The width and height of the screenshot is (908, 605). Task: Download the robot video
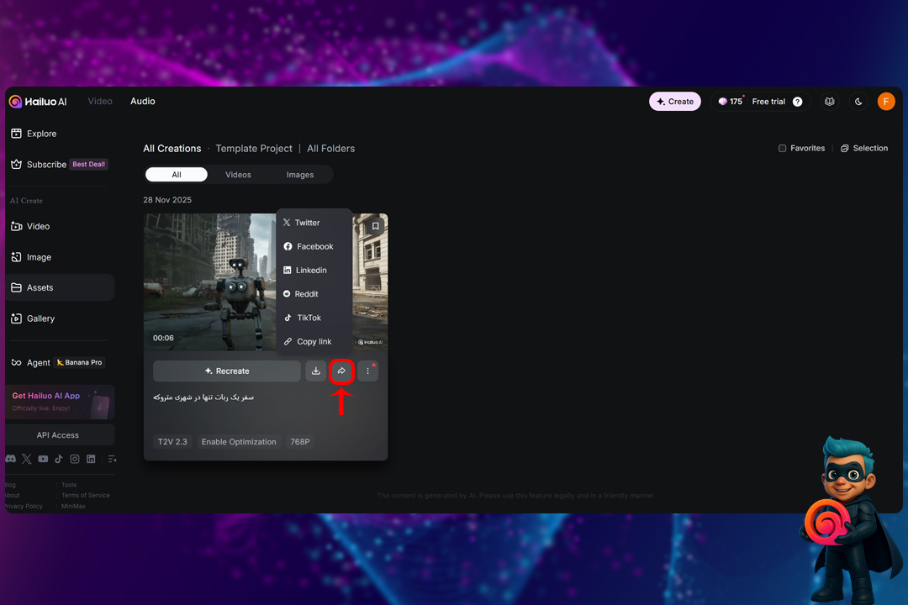click(x=316, y=371)
